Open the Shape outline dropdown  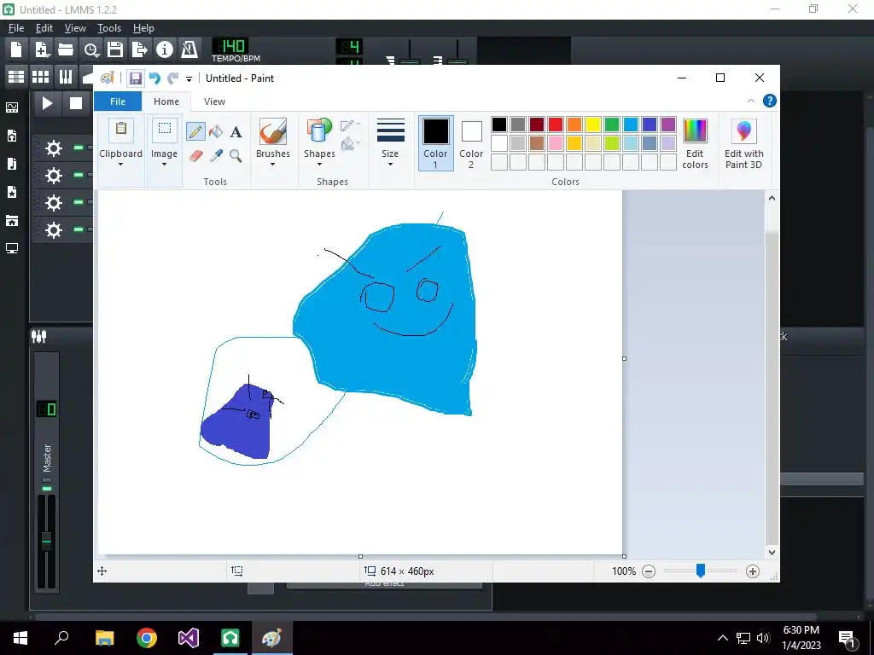pyautogui.click(x=350, y=125)
